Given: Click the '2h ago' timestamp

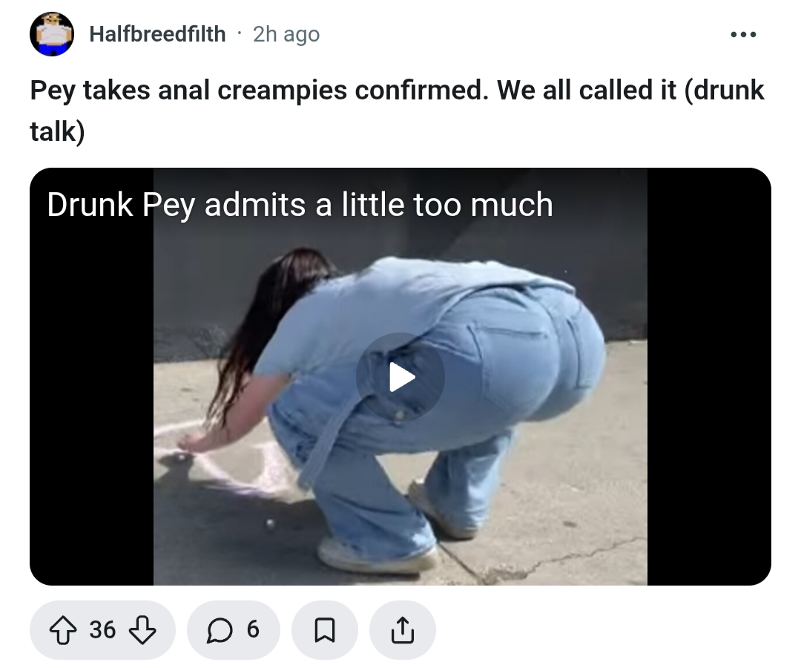Looking at the screenshot, I should coord(286,34).
